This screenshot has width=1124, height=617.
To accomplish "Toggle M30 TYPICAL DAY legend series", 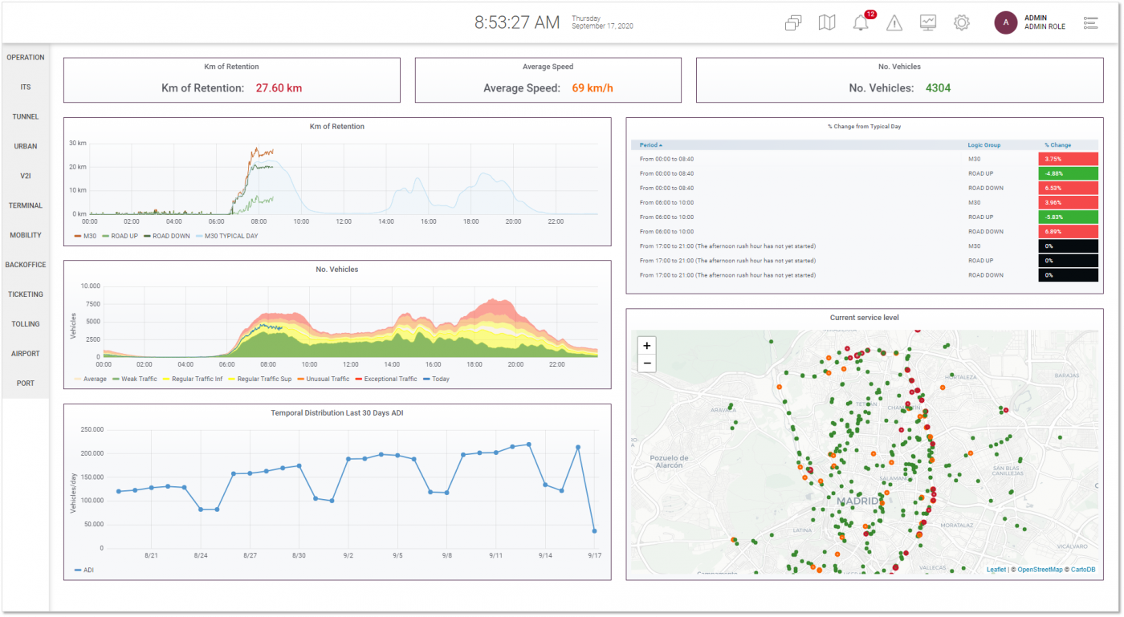I will (227, 236).
